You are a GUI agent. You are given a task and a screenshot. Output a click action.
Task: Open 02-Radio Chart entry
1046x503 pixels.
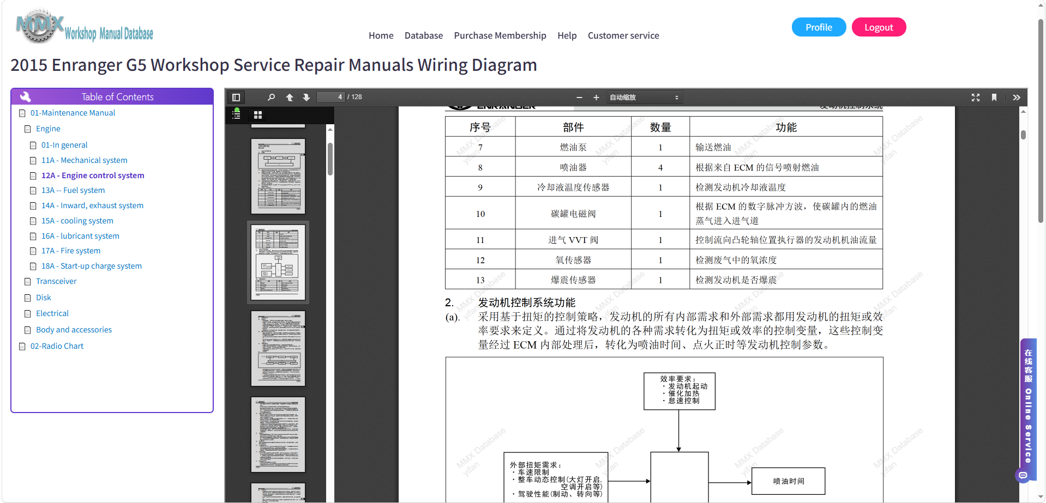pos(57,346)
